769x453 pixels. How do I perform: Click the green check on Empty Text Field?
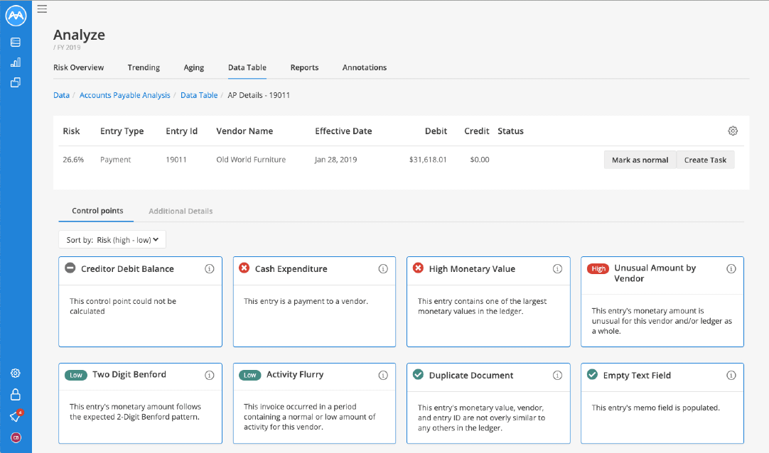(x=593, y=375)
